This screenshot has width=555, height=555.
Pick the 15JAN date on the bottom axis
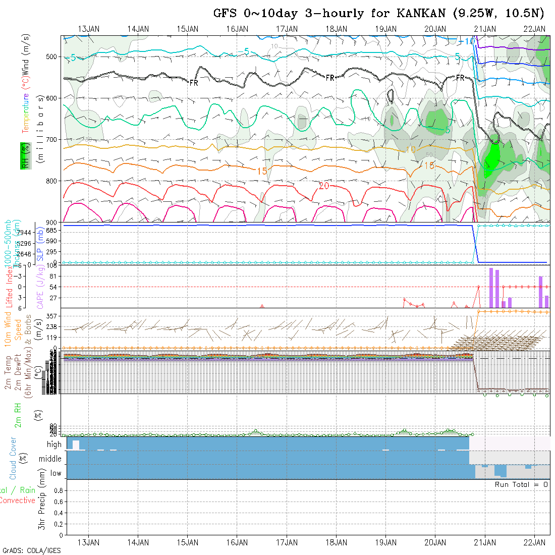[x=188, y=542]
